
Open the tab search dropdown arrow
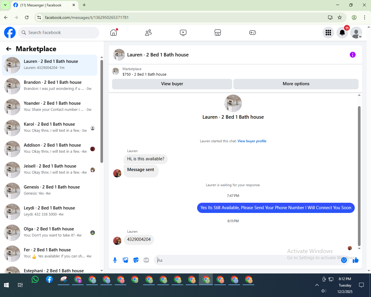(5, 5)
